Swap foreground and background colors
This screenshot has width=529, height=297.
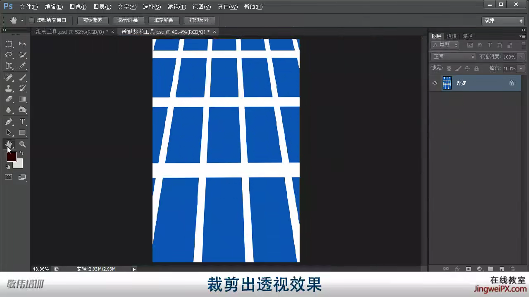tap(21, 153)
